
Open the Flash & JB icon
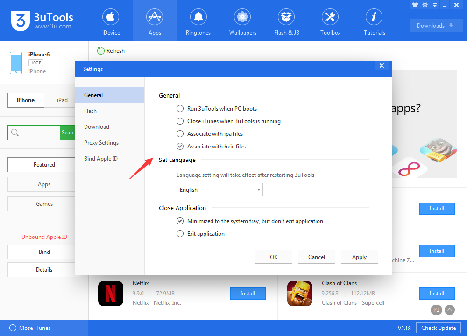(286, 17)
